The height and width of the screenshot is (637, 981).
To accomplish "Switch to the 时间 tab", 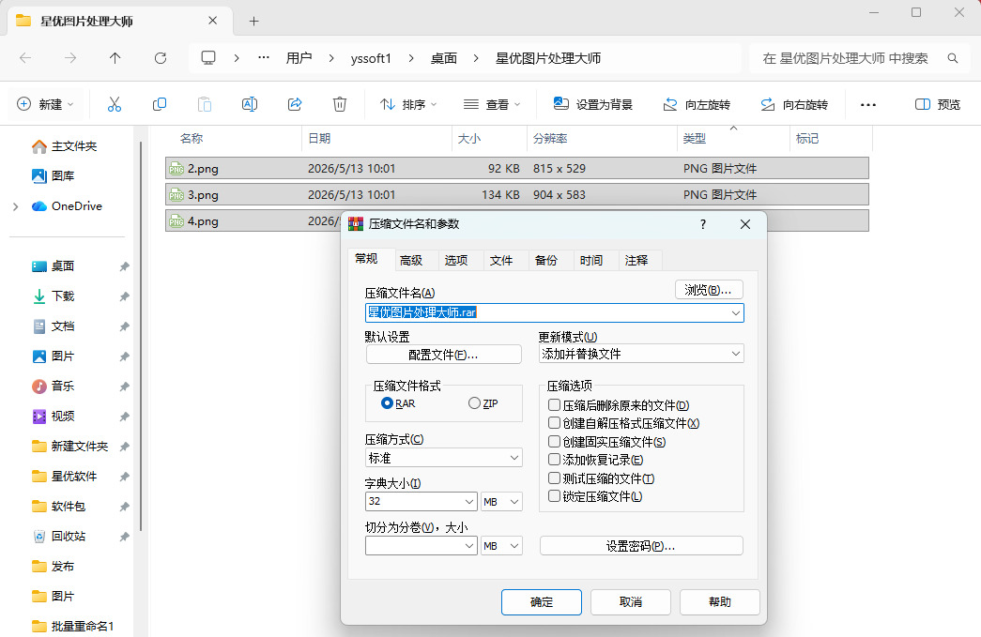I will 591,261.
